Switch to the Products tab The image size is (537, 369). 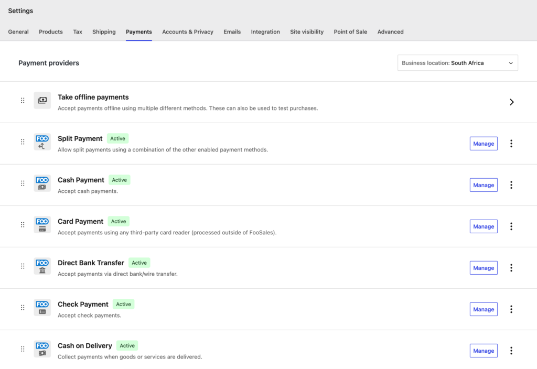pos(51,32)
